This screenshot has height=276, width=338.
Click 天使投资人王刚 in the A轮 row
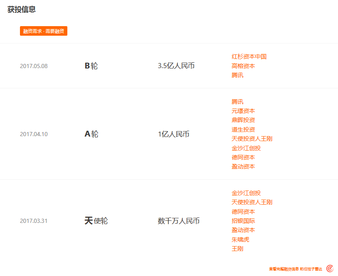tap(252, 139)
